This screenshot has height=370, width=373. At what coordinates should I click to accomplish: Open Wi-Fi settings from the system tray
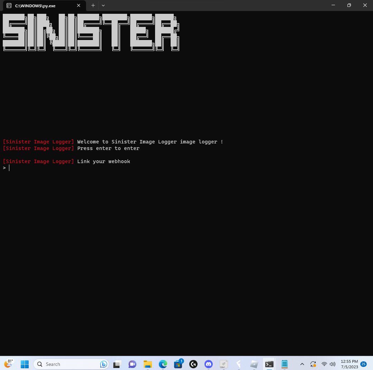pyautogui.click(x=324, y=364)
